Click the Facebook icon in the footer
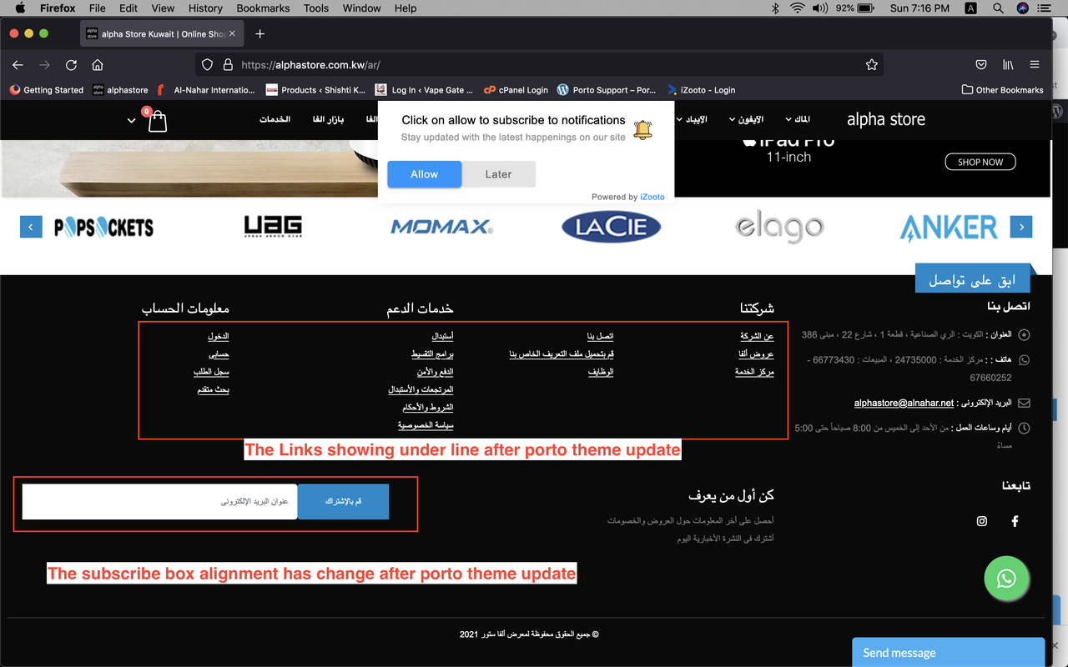 [1015, 521]
